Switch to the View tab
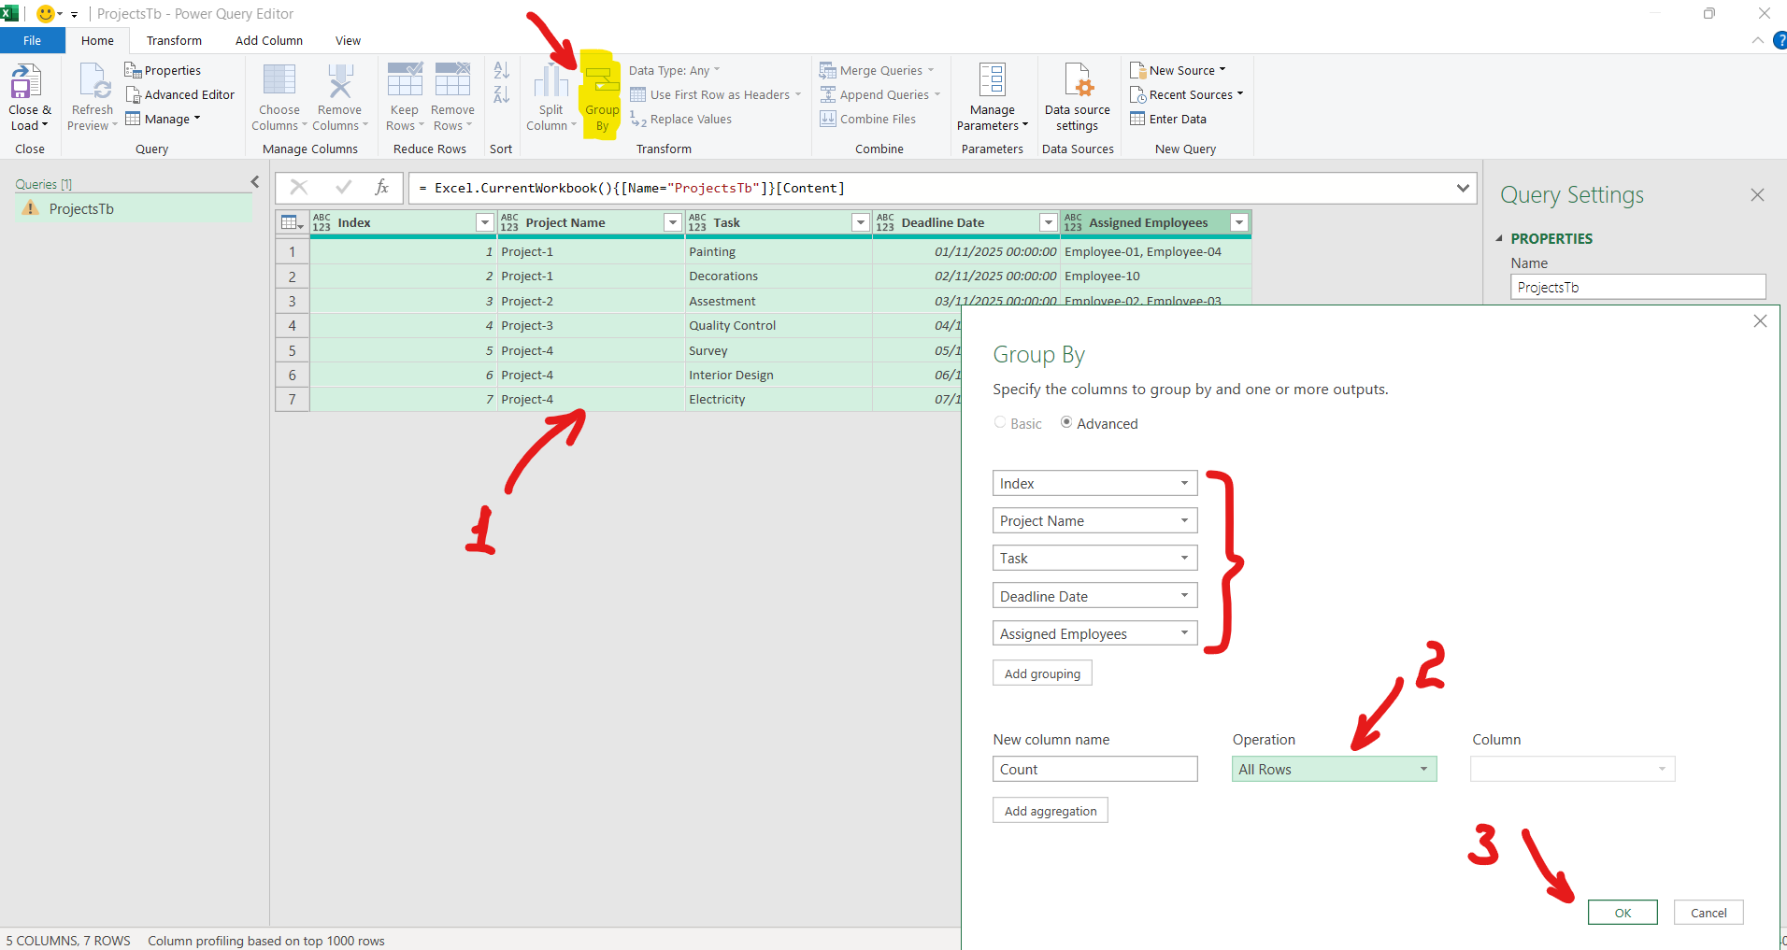Screen dimensions: 1787x950 [348, 40]
